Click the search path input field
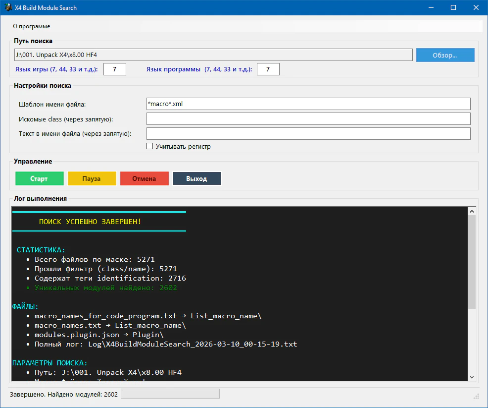The image size is (488, 408). [213, 55]
